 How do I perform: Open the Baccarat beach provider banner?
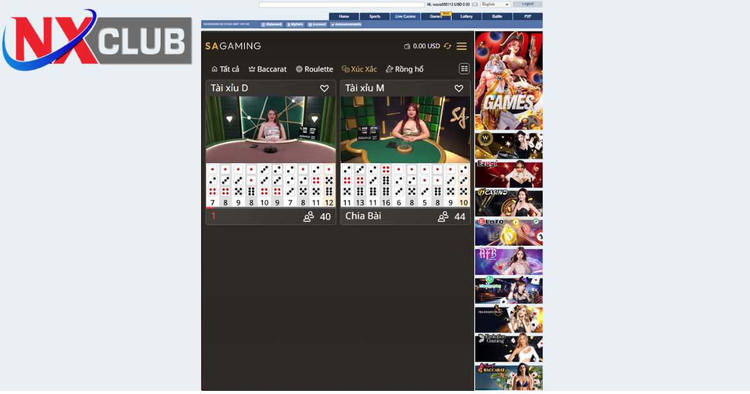[509, 377]
